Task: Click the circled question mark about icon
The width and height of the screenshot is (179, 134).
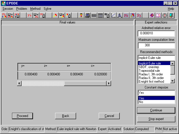Action: [165, 15]
